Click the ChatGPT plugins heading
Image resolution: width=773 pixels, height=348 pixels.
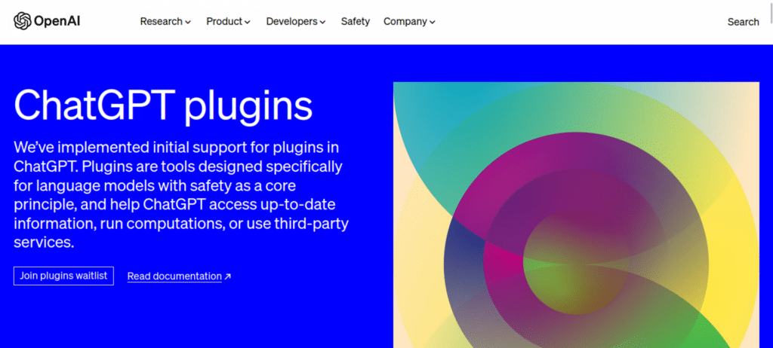pyautogui.click(x=163, y=105)
